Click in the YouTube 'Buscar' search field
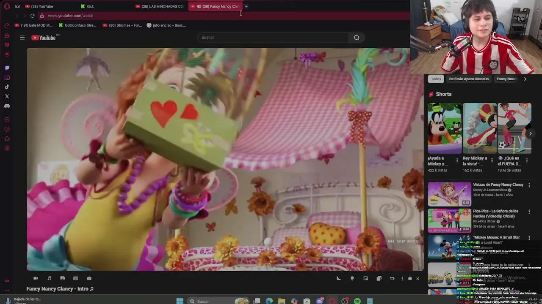 (x=273, y=38)
